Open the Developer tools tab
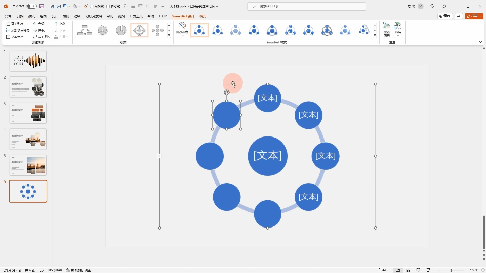Screen dimensions: 486x273 136,16
